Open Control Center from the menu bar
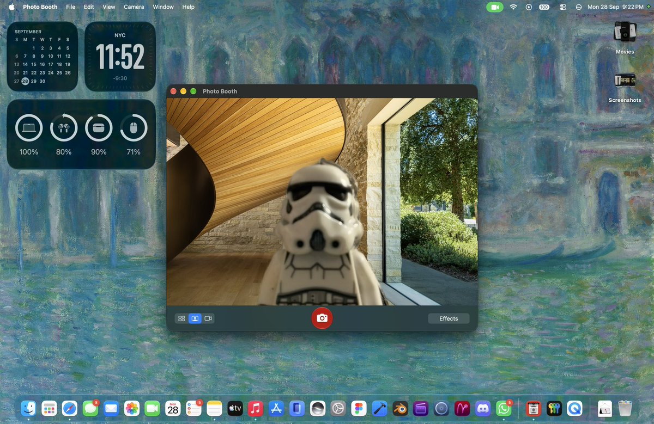The width and height of the screenshot is (654, 424). pyautogui.click(x=563, y=7)
